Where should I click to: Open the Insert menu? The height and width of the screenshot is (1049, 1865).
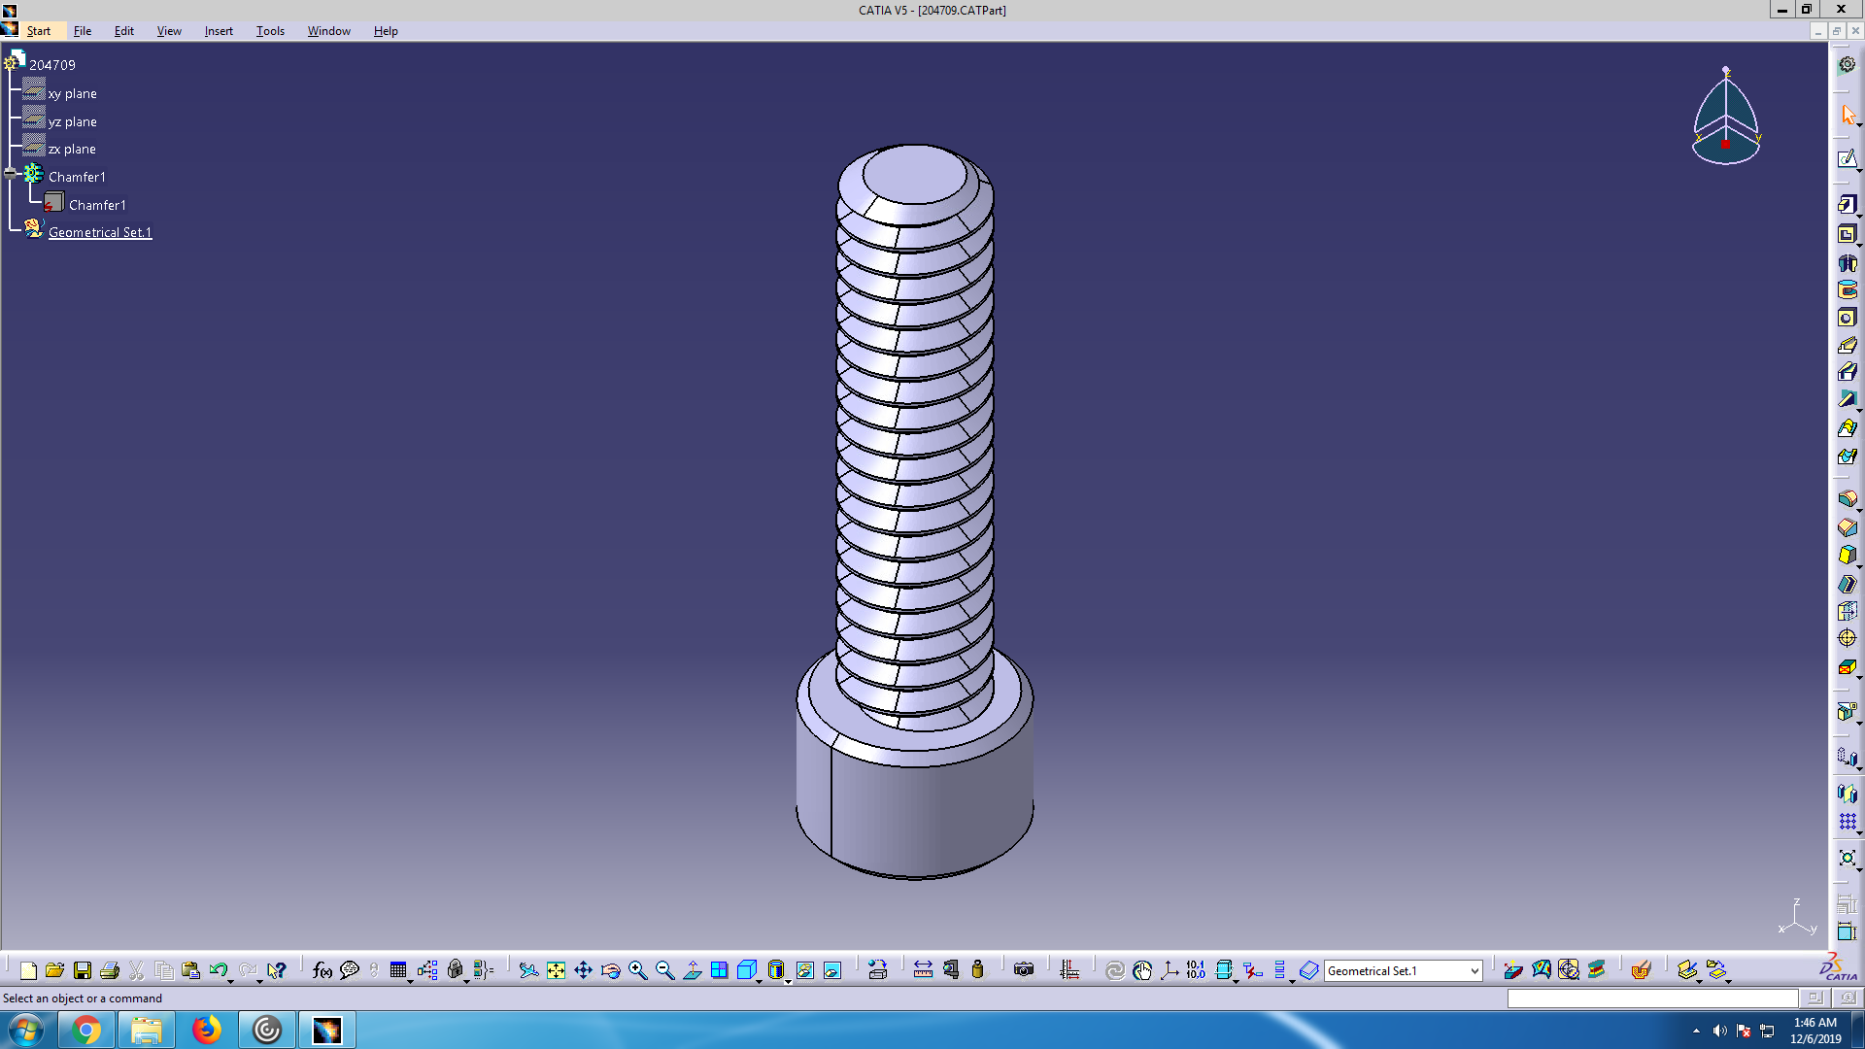[x=219, y=31]
